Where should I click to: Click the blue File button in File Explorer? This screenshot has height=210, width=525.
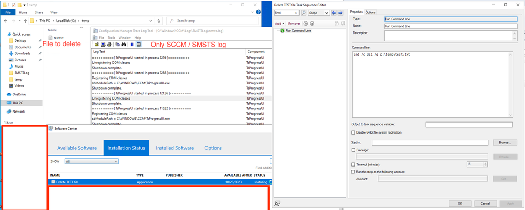[x=8, y=12]
